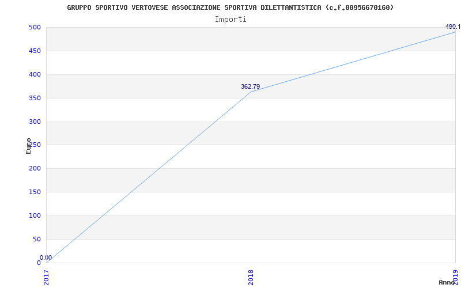Click the 2019 x-axis label

455,278
